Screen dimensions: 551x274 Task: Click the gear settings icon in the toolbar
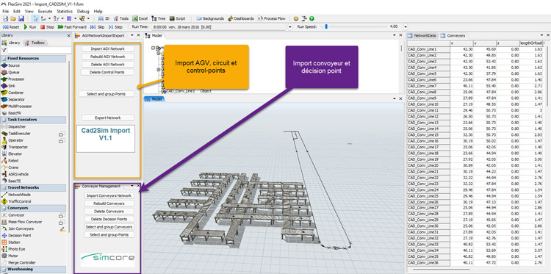[x=296, y=18]
